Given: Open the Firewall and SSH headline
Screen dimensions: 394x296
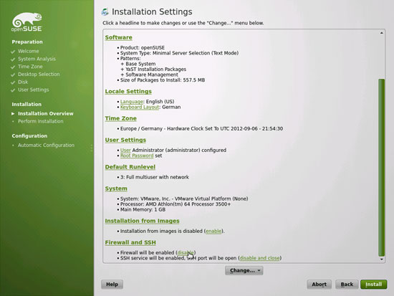Looking at the screenshot, I should point(130,242).
